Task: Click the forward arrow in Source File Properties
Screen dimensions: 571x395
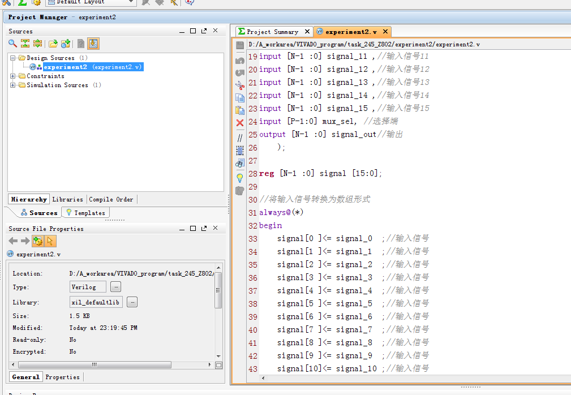Action: pos(25,241)
